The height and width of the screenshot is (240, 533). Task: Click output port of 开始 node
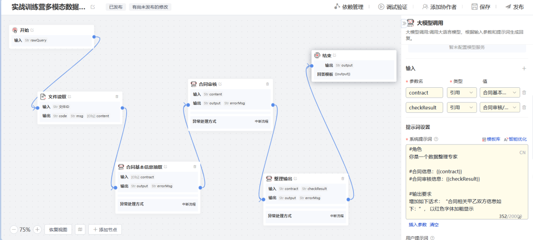[x=94, y=36]
